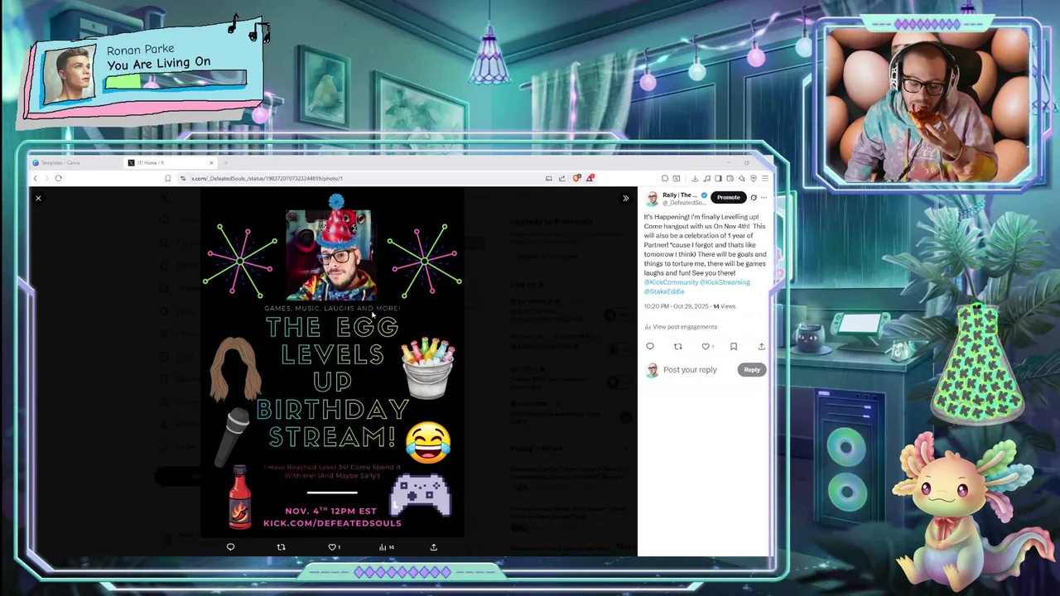Open the Rally profile avatar in post header
This screenshot has height=596, width=1060.
coord(652,198)
